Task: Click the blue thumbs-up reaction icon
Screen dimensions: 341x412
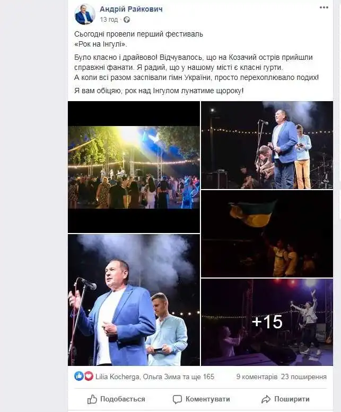Action: pyautogui.click(x=79, y=377)
